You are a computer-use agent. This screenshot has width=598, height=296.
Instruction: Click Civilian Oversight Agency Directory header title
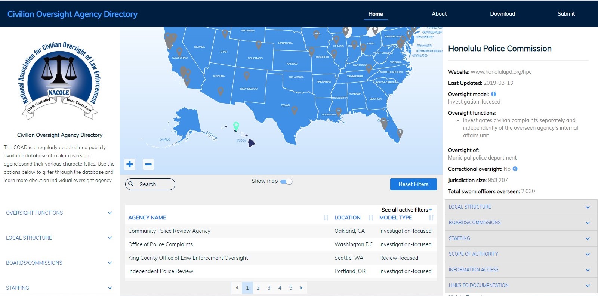tap(73, 14)
